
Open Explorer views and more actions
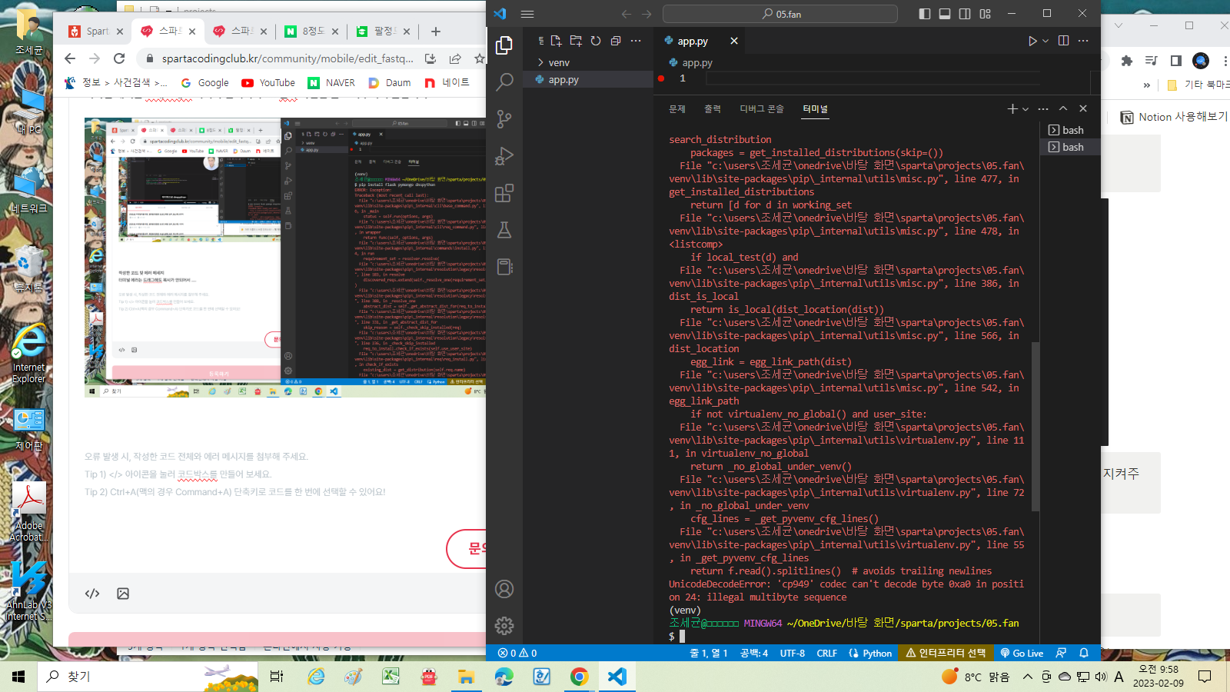pos(636,41)
